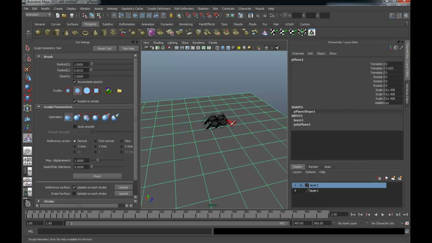Open the Create Deformers menu
Viewport: 432px width, 243px height.
(x=159, y=9)
